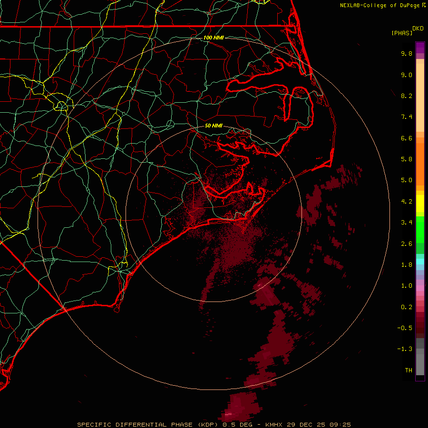Select the 1.8 scale value
Image resolution: width=428 pixels, height=428 pixels.
[407, 265]
